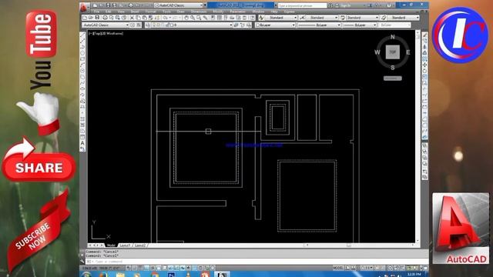Click the Undo arrow in Standard toolbar
Viewport: 493px width, 277px height.
pos(165,18)
